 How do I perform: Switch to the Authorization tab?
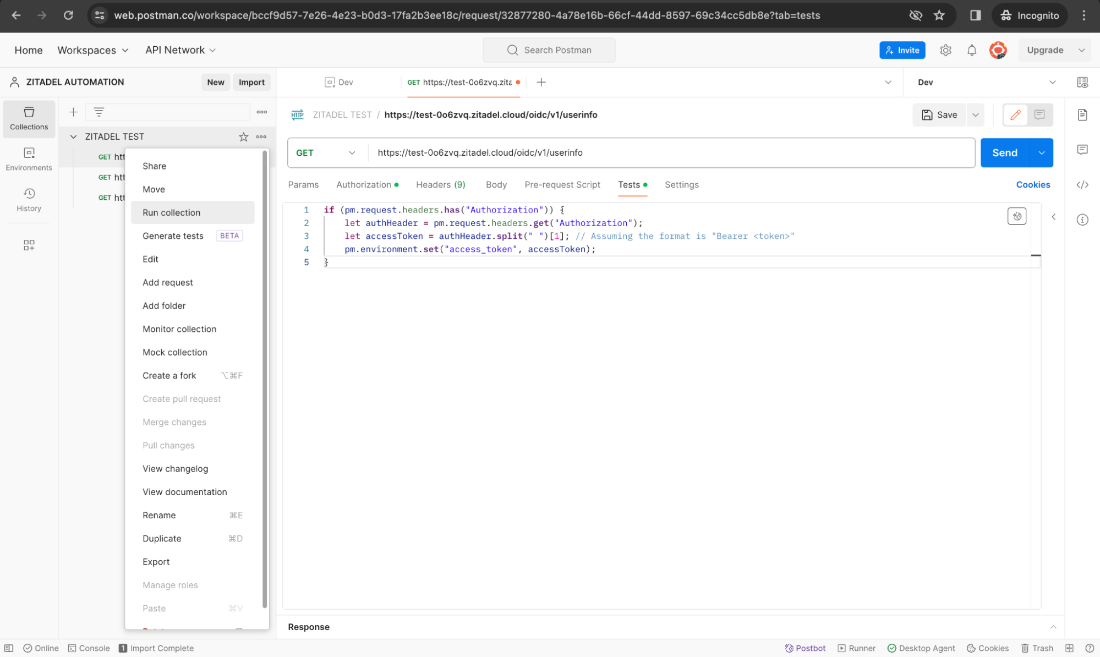coord(367,185)
